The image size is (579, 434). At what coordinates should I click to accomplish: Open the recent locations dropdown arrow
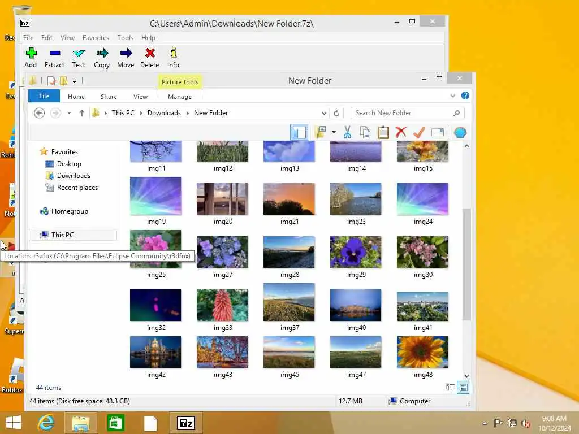coord(69,113)
